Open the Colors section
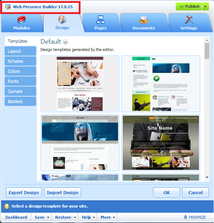Image resolution: width=214 pixels, height=223 pixels. (x=20, y=71)
